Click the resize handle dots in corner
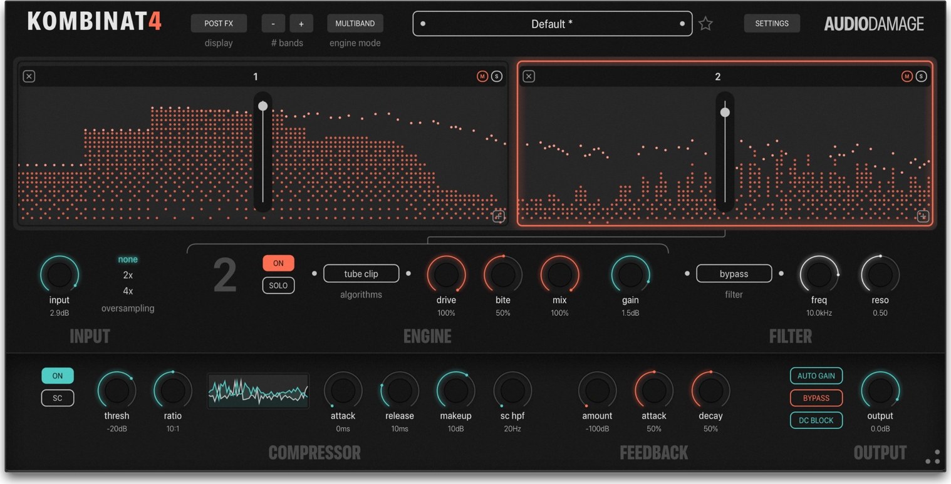The width and height of the screenshot is (951, 484). tap(933, 457)
